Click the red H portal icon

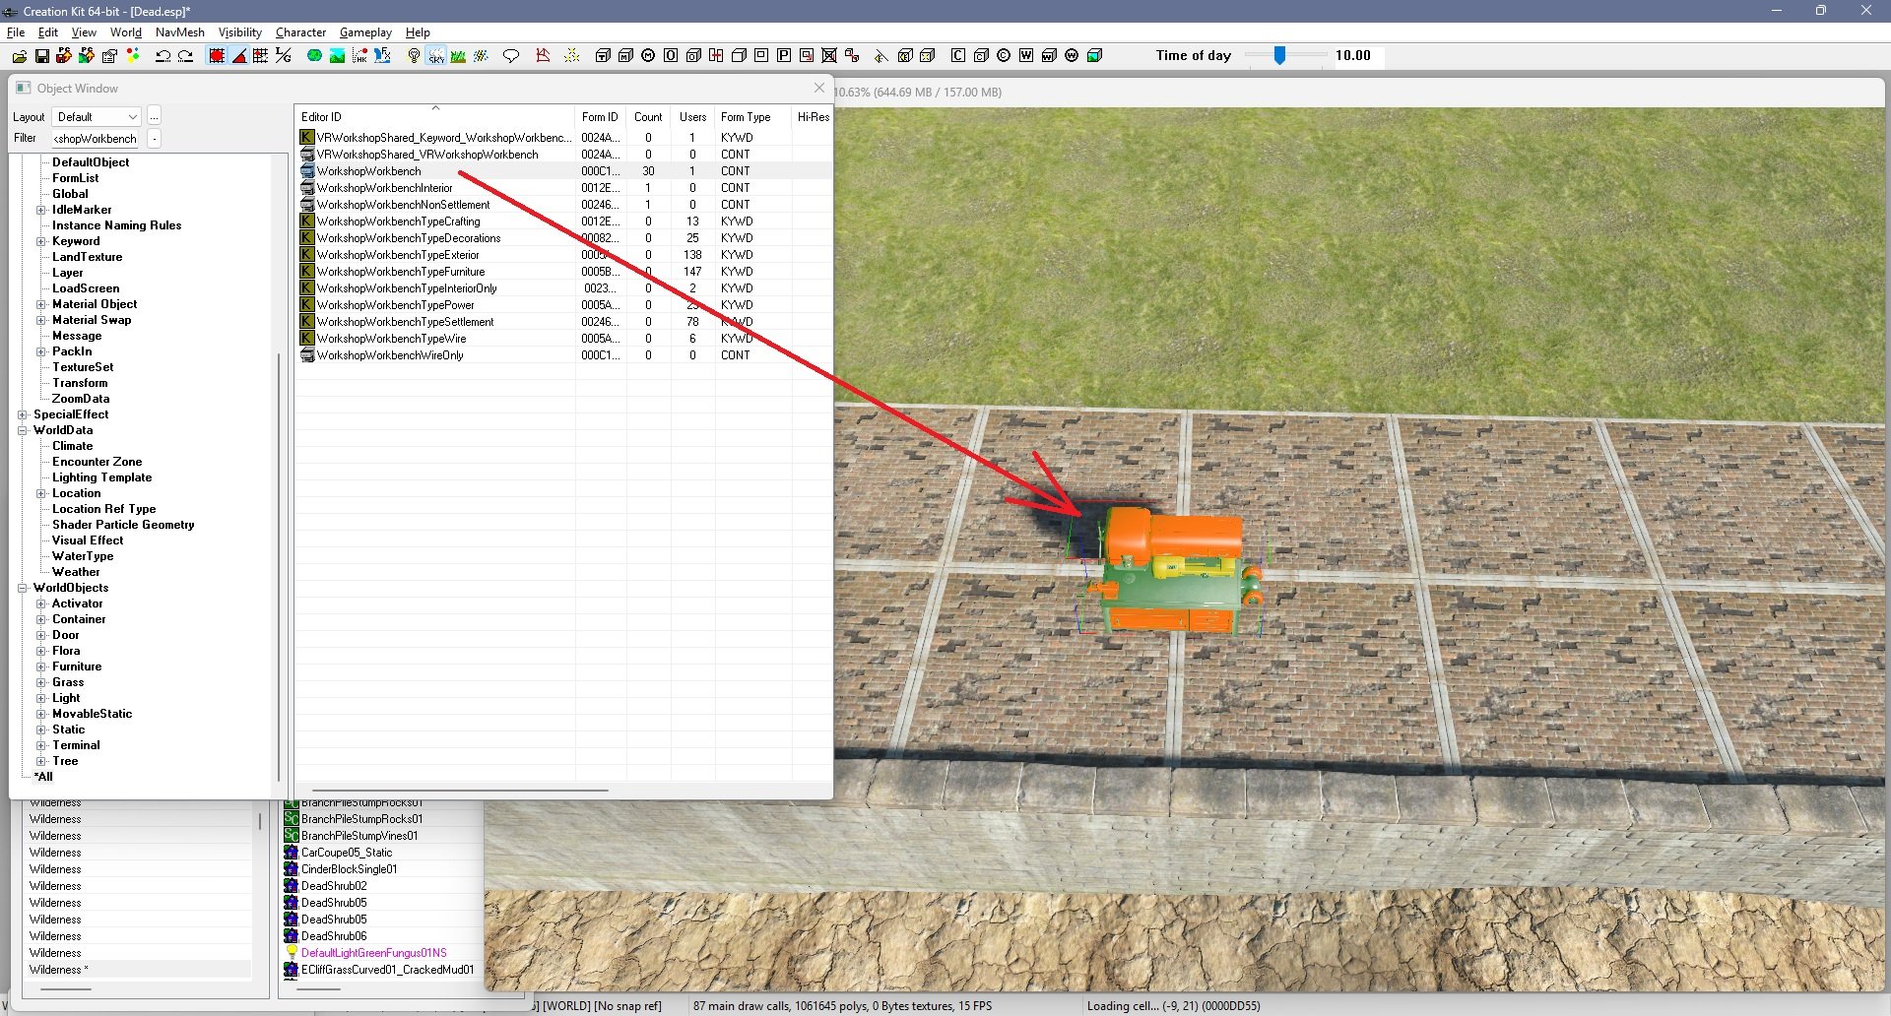[716, 56]
